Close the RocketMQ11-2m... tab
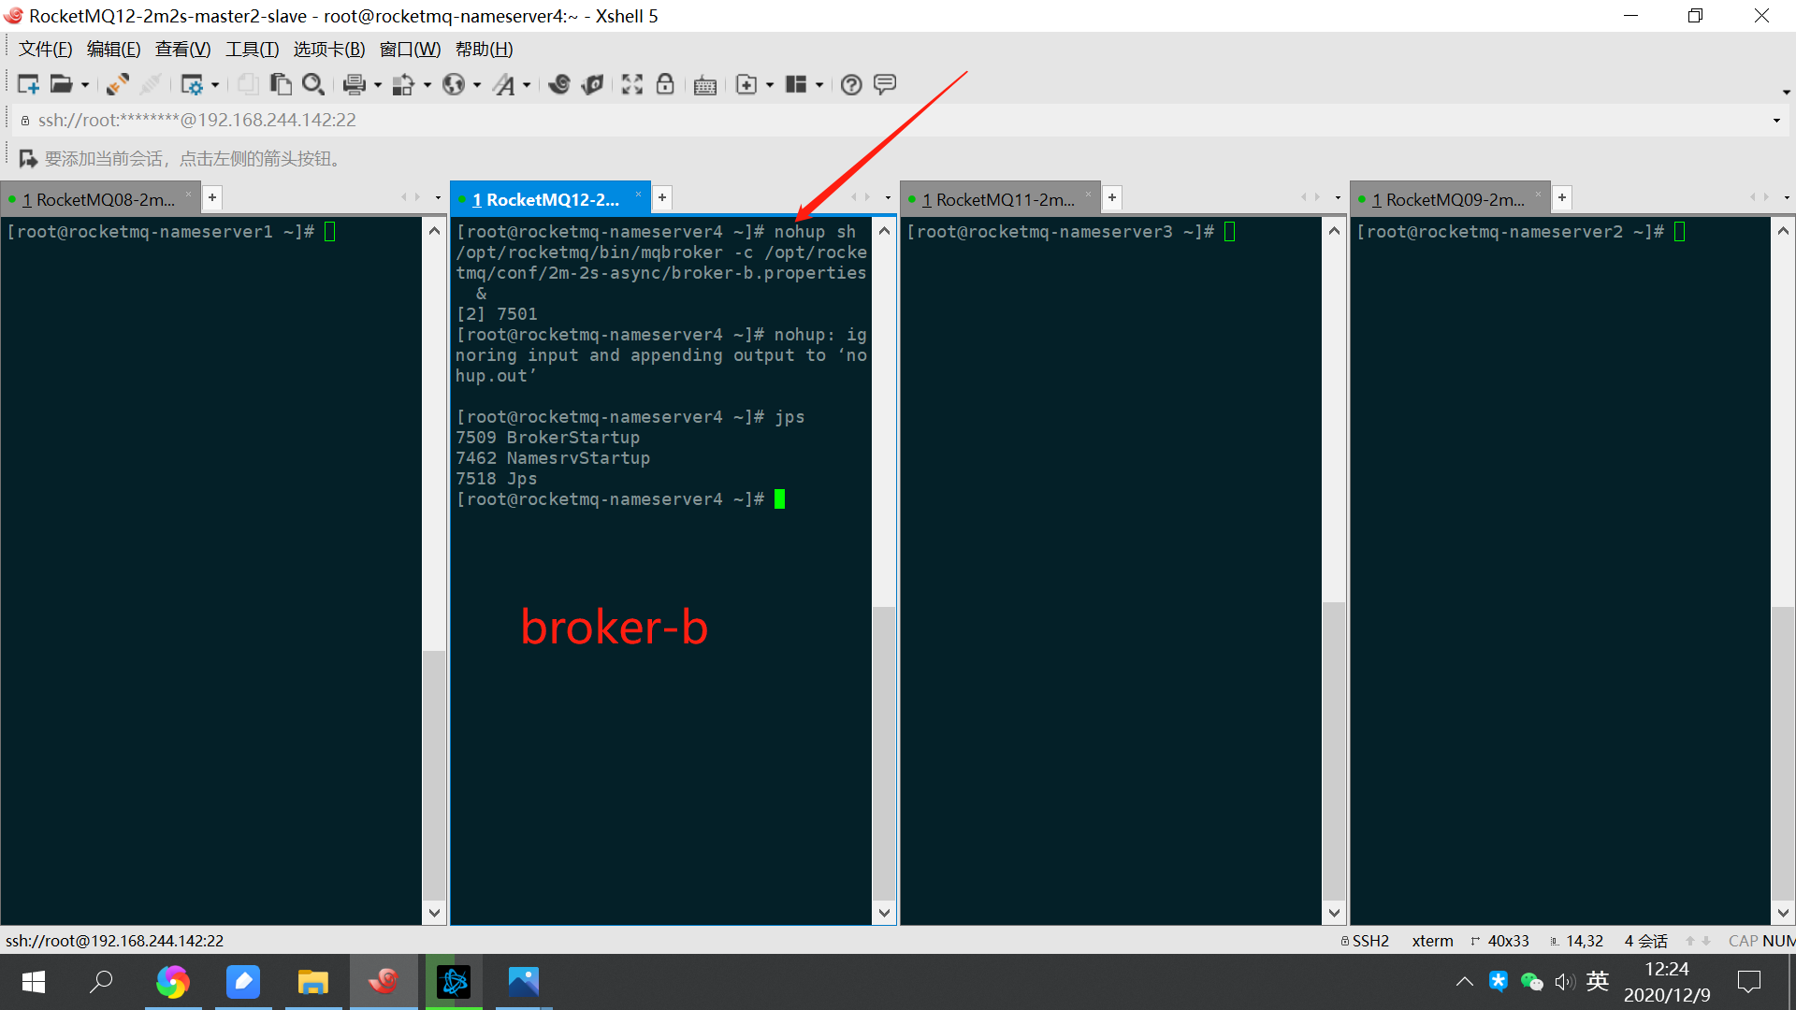The height and width of the screenshot is (1010, 1796). coord(1088,195)
